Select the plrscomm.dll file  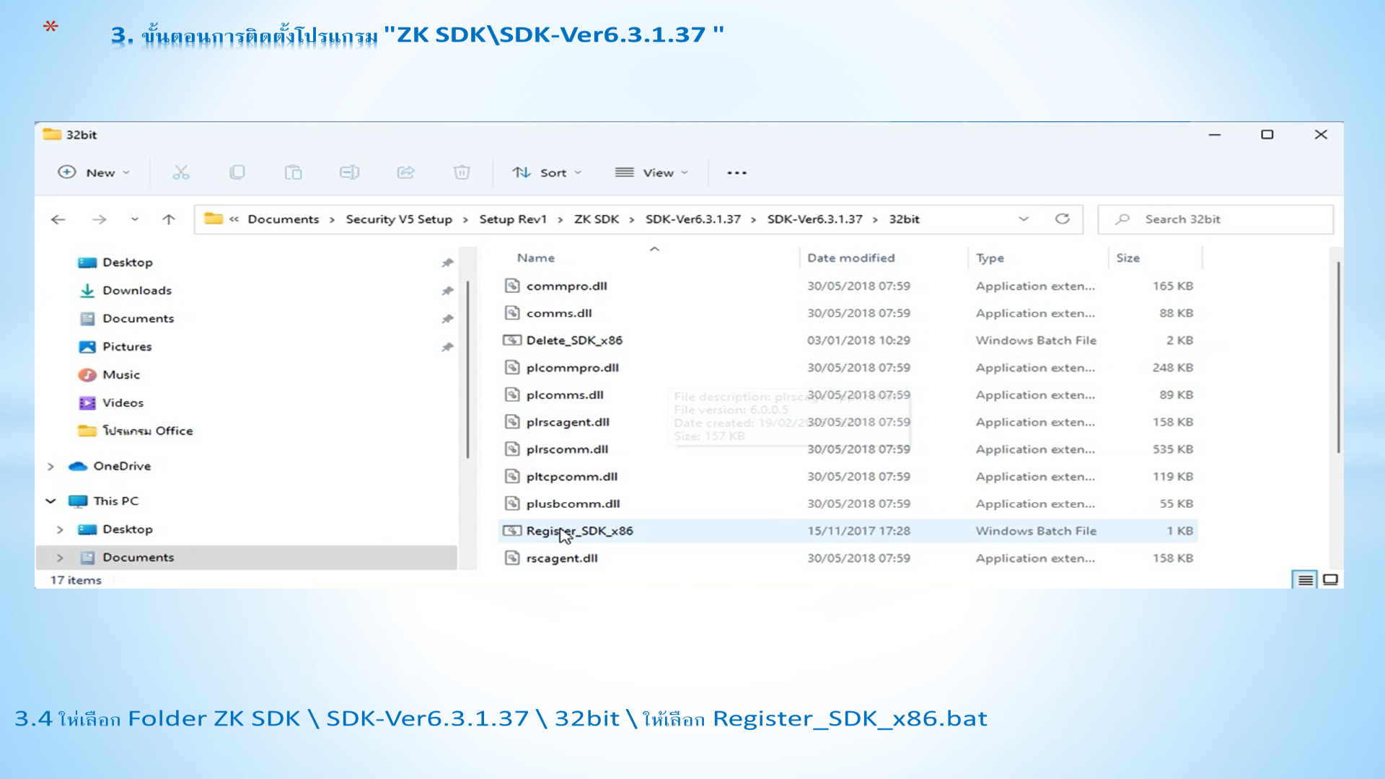567,449
